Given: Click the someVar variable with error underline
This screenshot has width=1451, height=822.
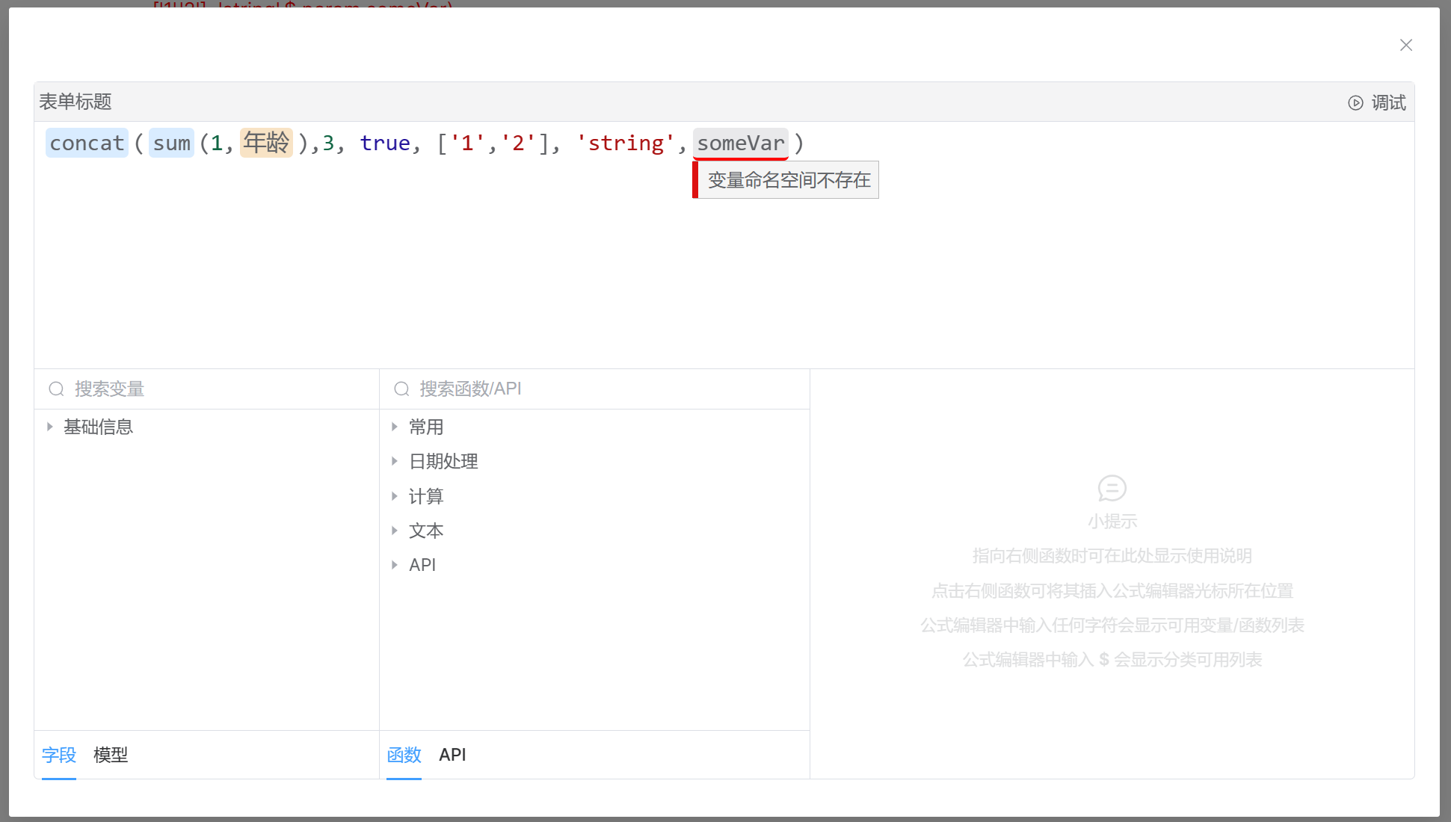Looking at the screenshot, I should (x=740, y=143).
